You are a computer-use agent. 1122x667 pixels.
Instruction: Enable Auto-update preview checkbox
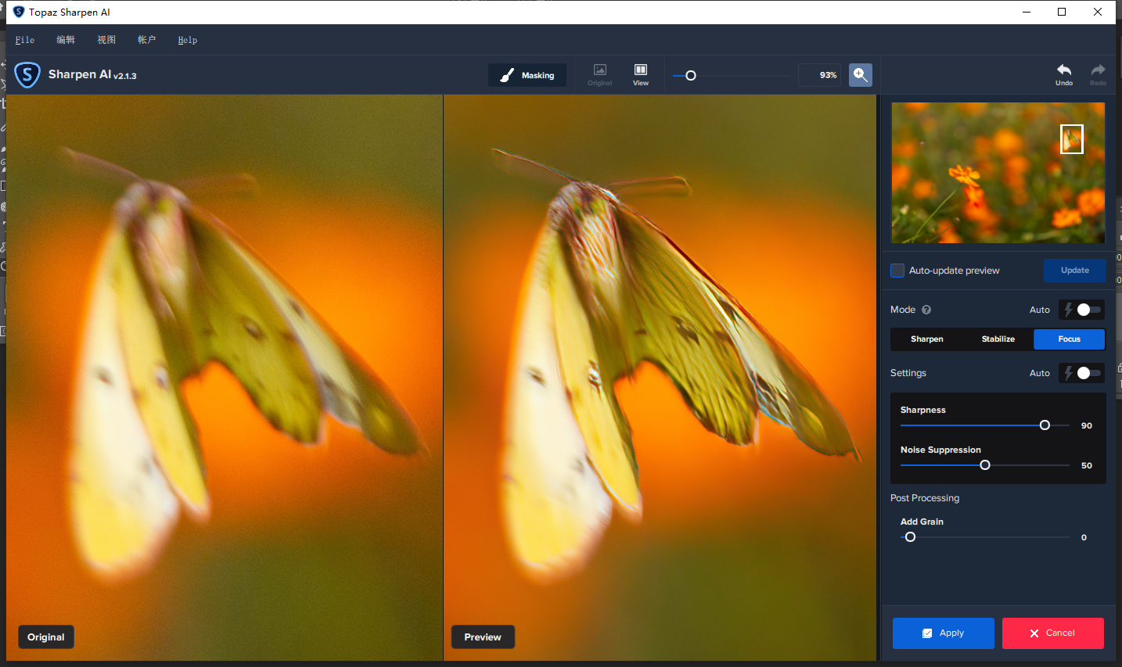tap(897, 271)
